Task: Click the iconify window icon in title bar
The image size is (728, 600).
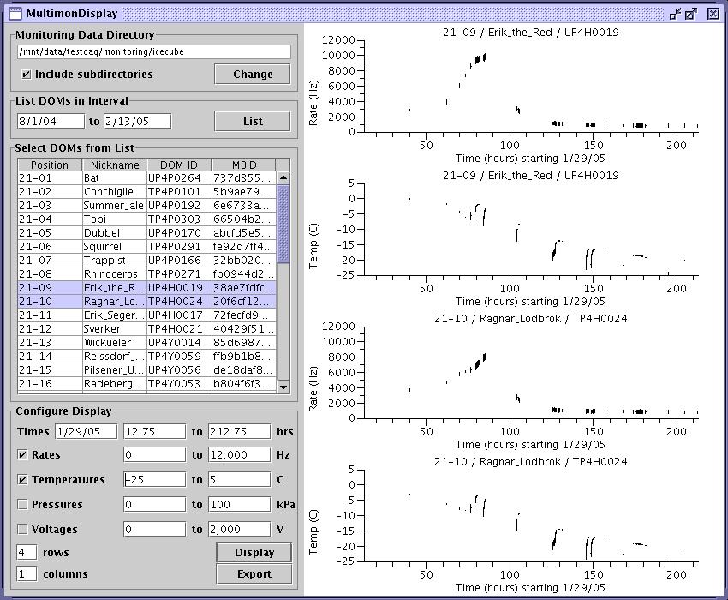Action: pos(675,13)
